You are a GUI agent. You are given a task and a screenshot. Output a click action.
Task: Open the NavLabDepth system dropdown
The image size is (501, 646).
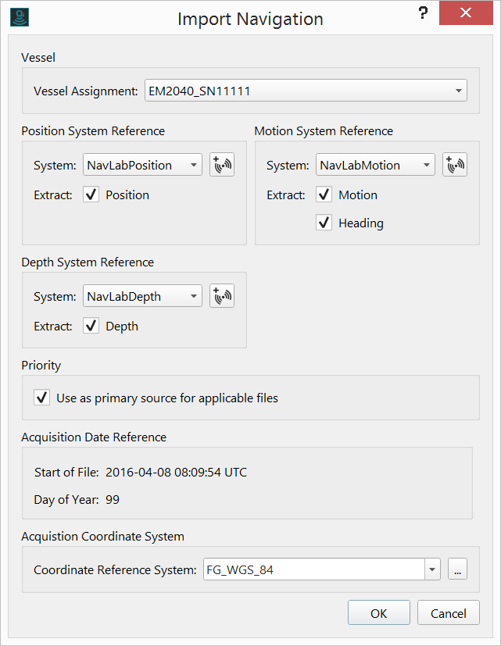142,296
